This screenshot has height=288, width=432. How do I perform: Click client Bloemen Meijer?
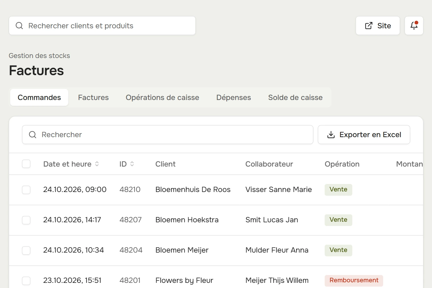(x=182, y=250)
